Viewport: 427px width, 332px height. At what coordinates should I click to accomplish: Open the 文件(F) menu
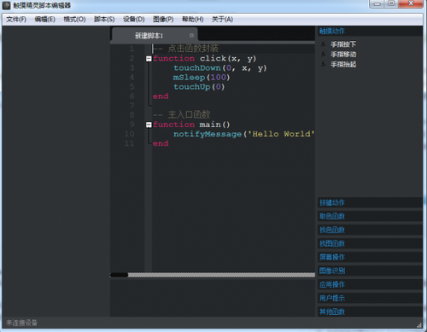[x=16, y=20]
